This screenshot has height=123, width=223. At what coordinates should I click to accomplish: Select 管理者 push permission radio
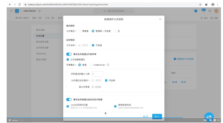79,31
